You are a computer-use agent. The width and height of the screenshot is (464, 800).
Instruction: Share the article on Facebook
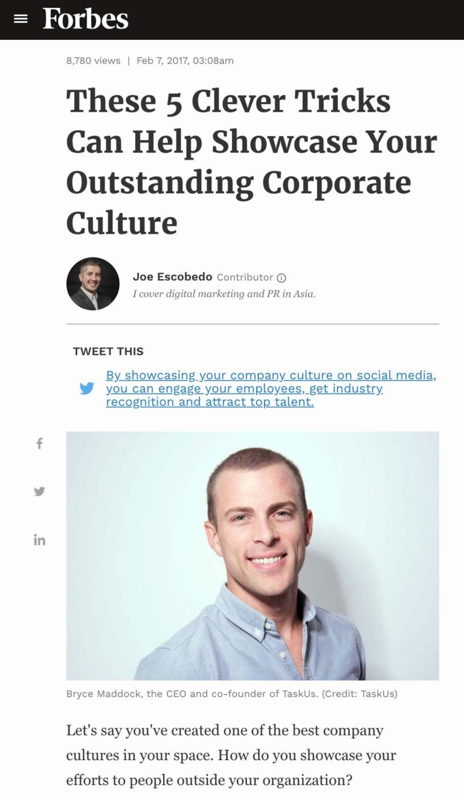point(39,444)
